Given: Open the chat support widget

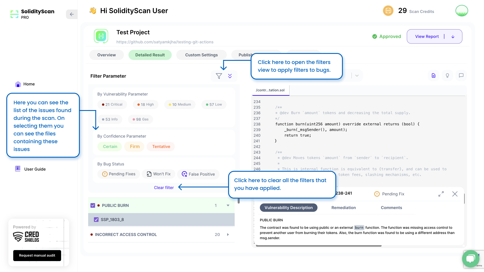Looking at the screenshot, I should 470,258.
